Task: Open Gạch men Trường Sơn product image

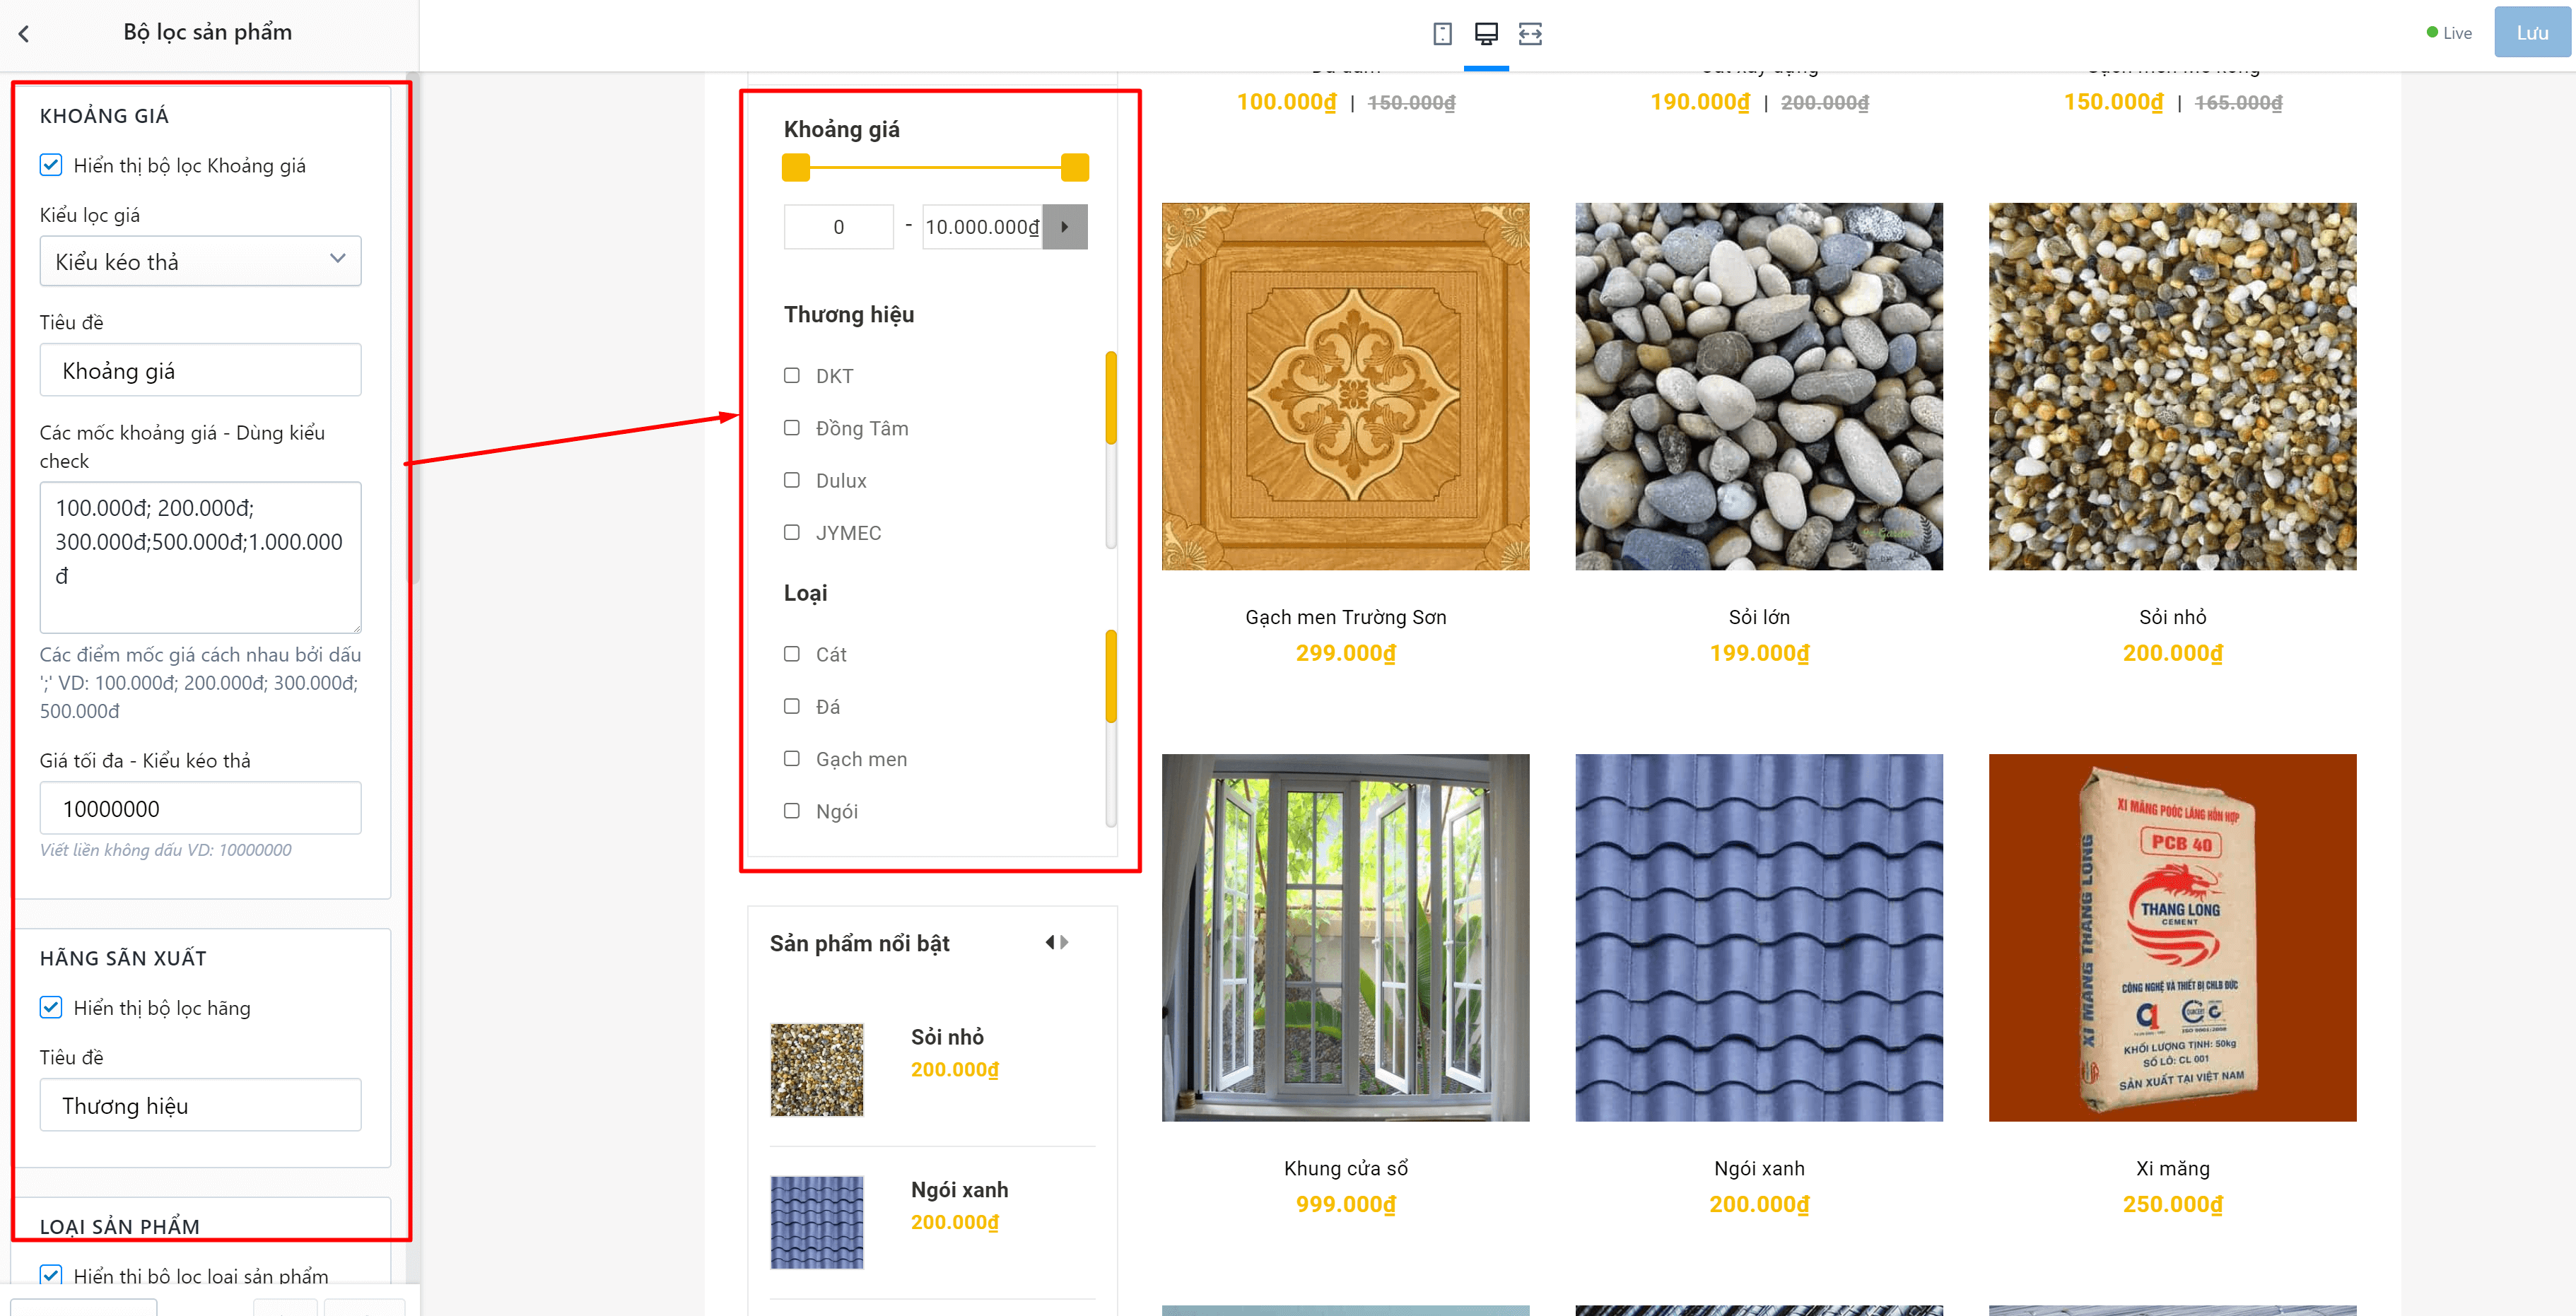Action: [x=1345, y=387]
